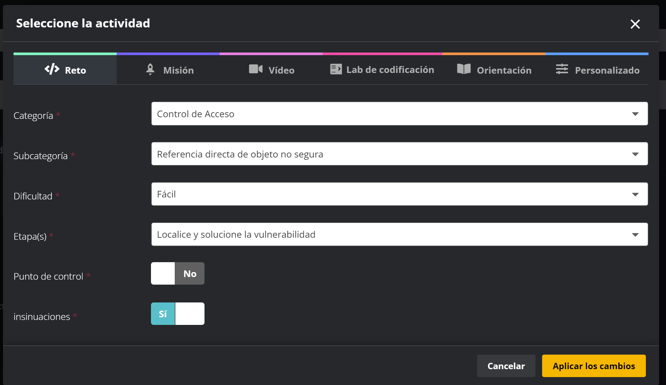Screen dimensions: 666x385
Task: Click the open book icon beside Orientación
Action: [464, 69]
